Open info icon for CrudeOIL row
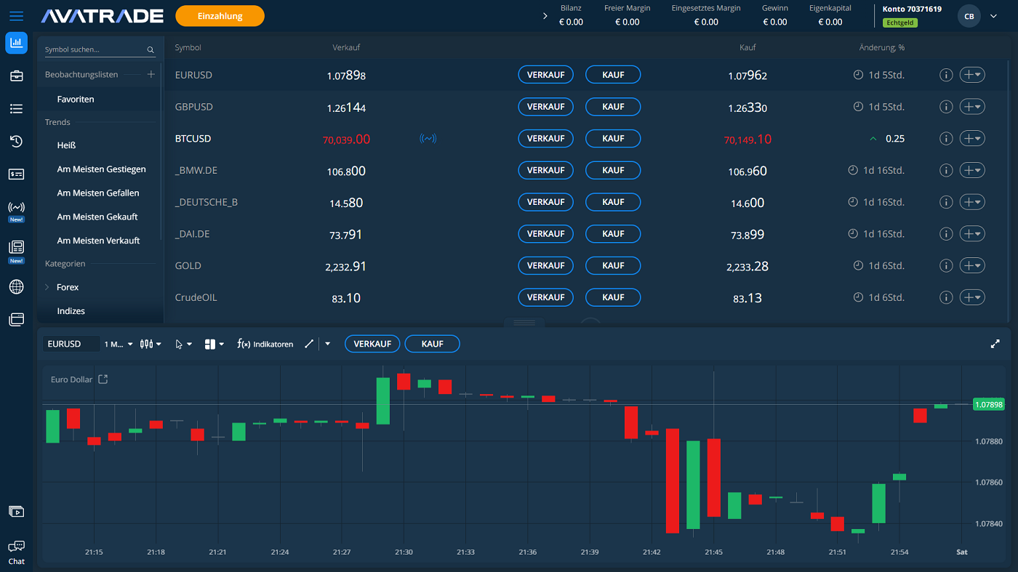1018x572 pixels. point(946,297)
